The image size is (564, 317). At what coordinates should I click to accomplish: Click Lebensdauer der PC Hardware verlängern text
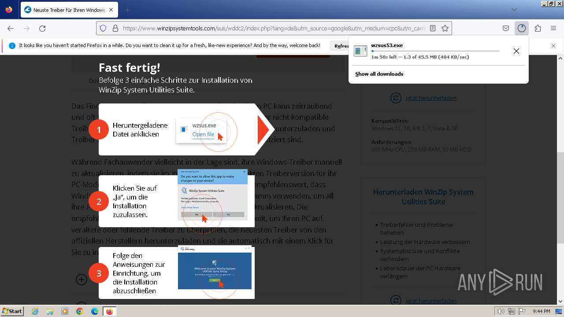(x=420, y=272)
